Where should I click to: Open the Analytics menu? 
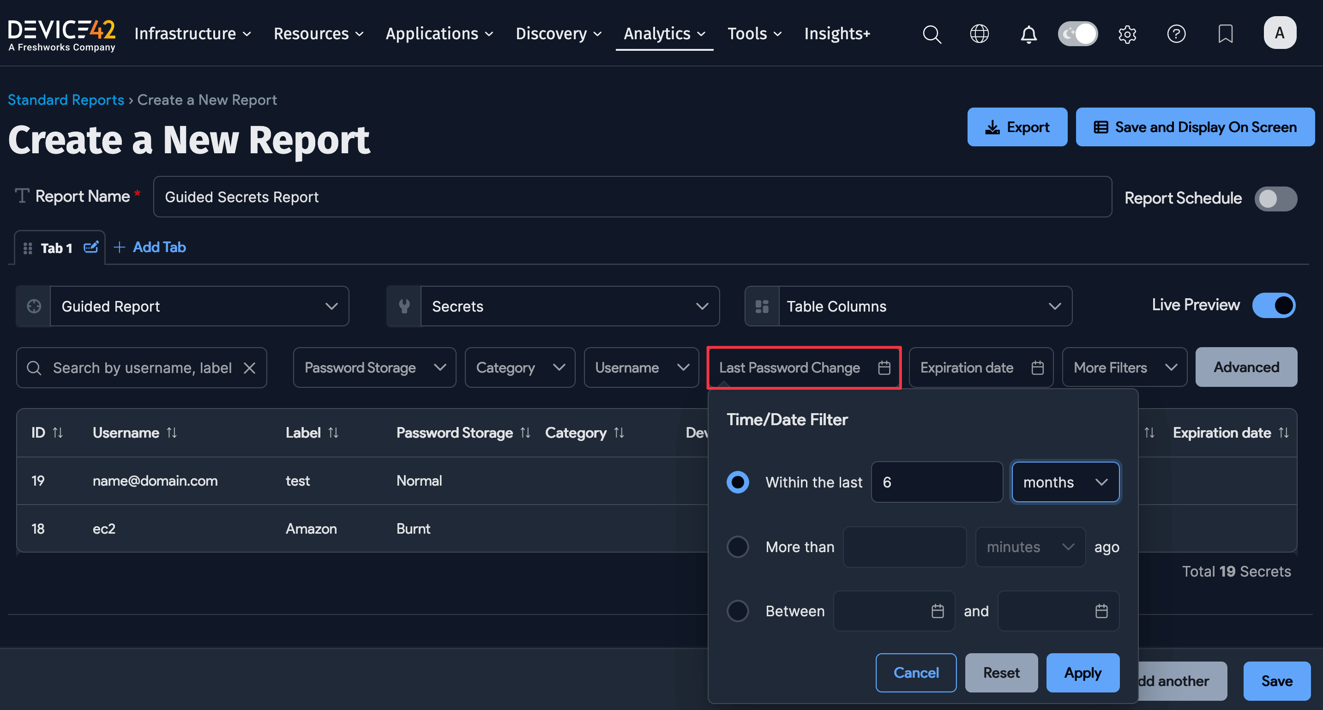(663, 34)
